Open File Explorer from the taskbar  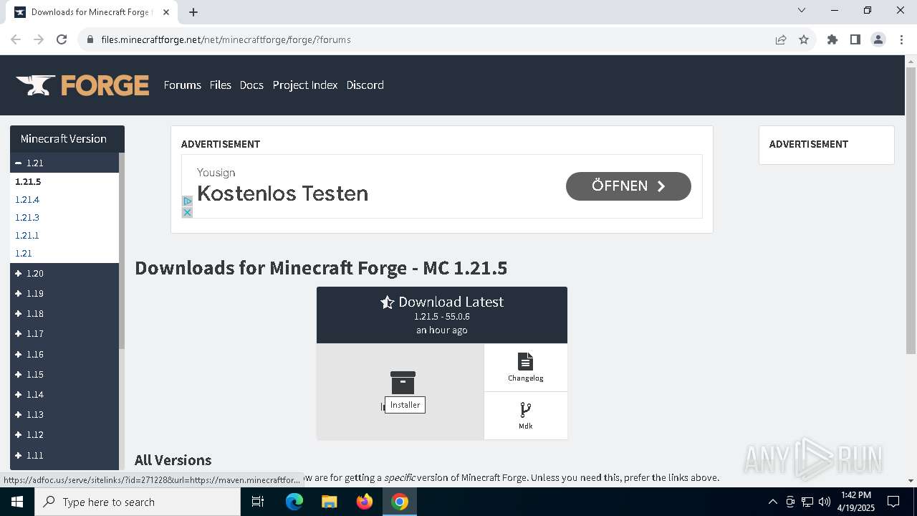pyautogui.click(x=329, y=502)
